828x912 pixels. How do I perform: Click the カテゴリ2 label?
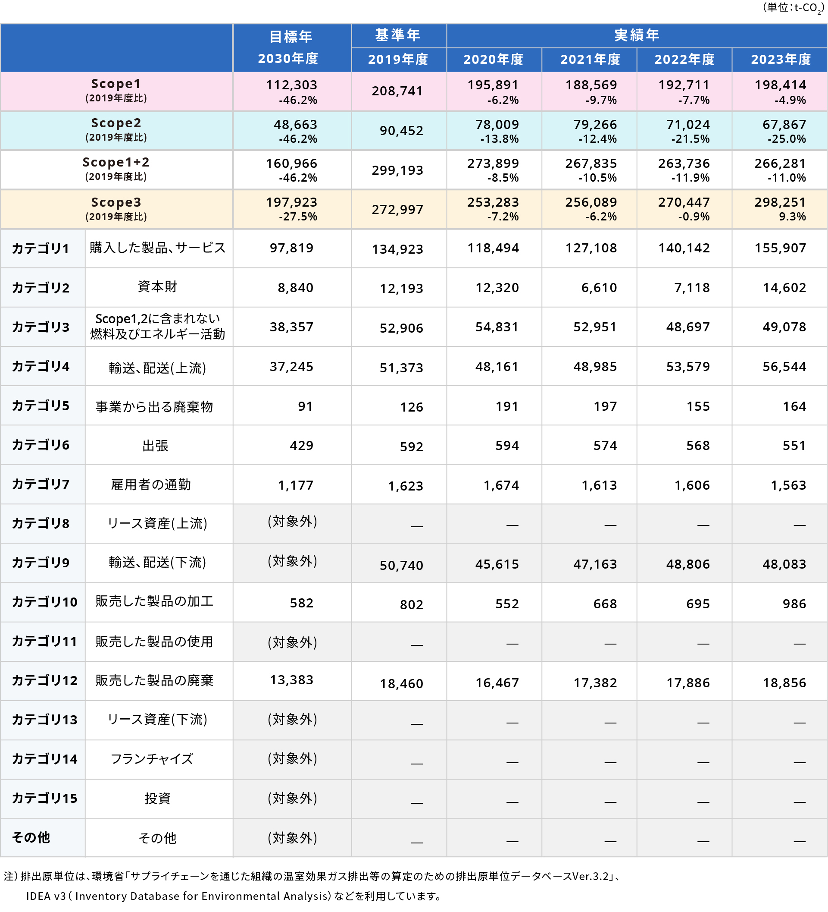[x=41, y=288]
